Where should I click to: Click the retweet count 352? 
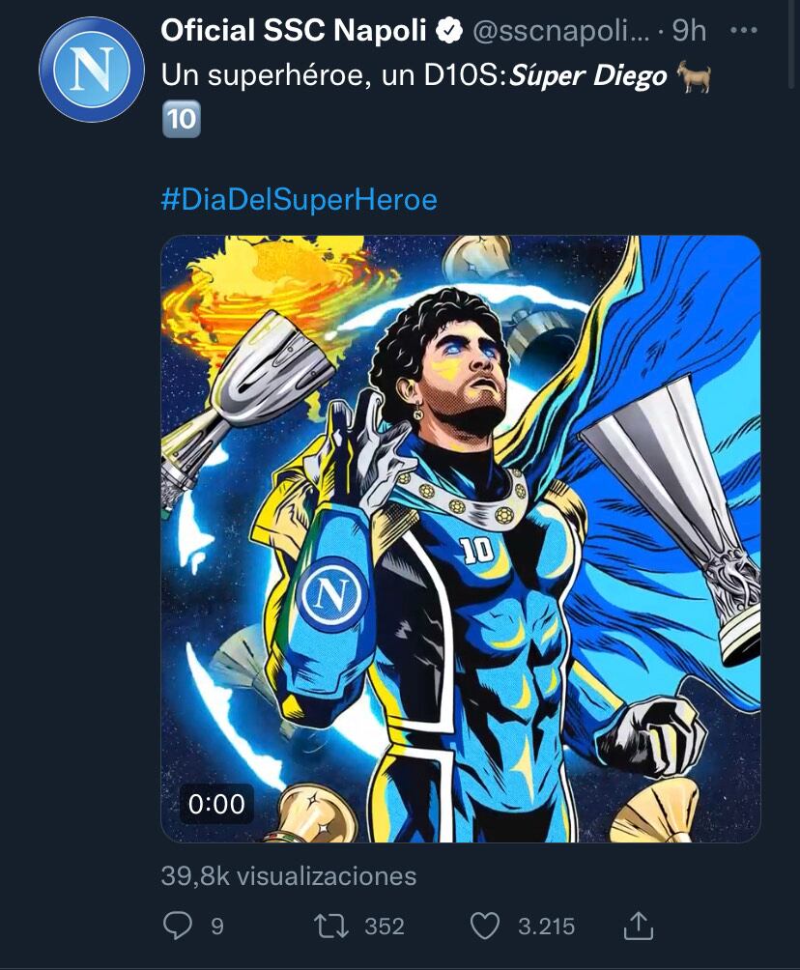click(384, 927)
